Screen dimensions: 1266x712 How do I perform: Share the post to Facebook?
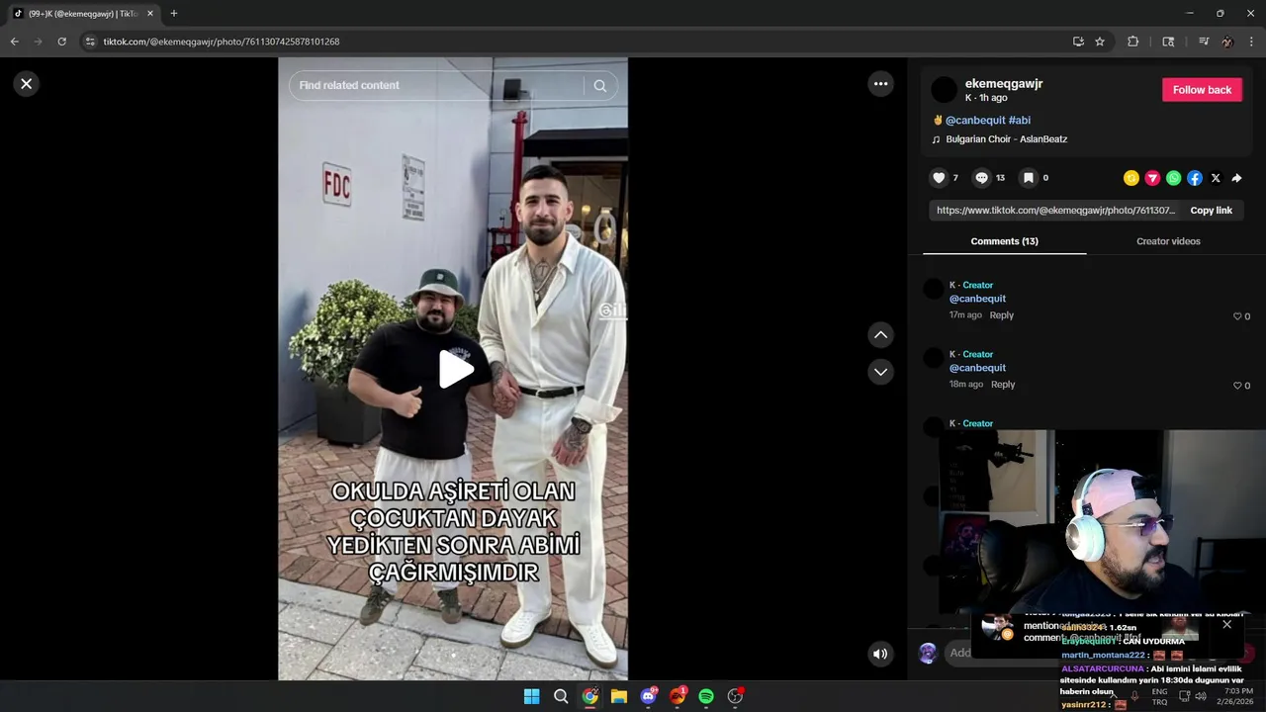1195,178
